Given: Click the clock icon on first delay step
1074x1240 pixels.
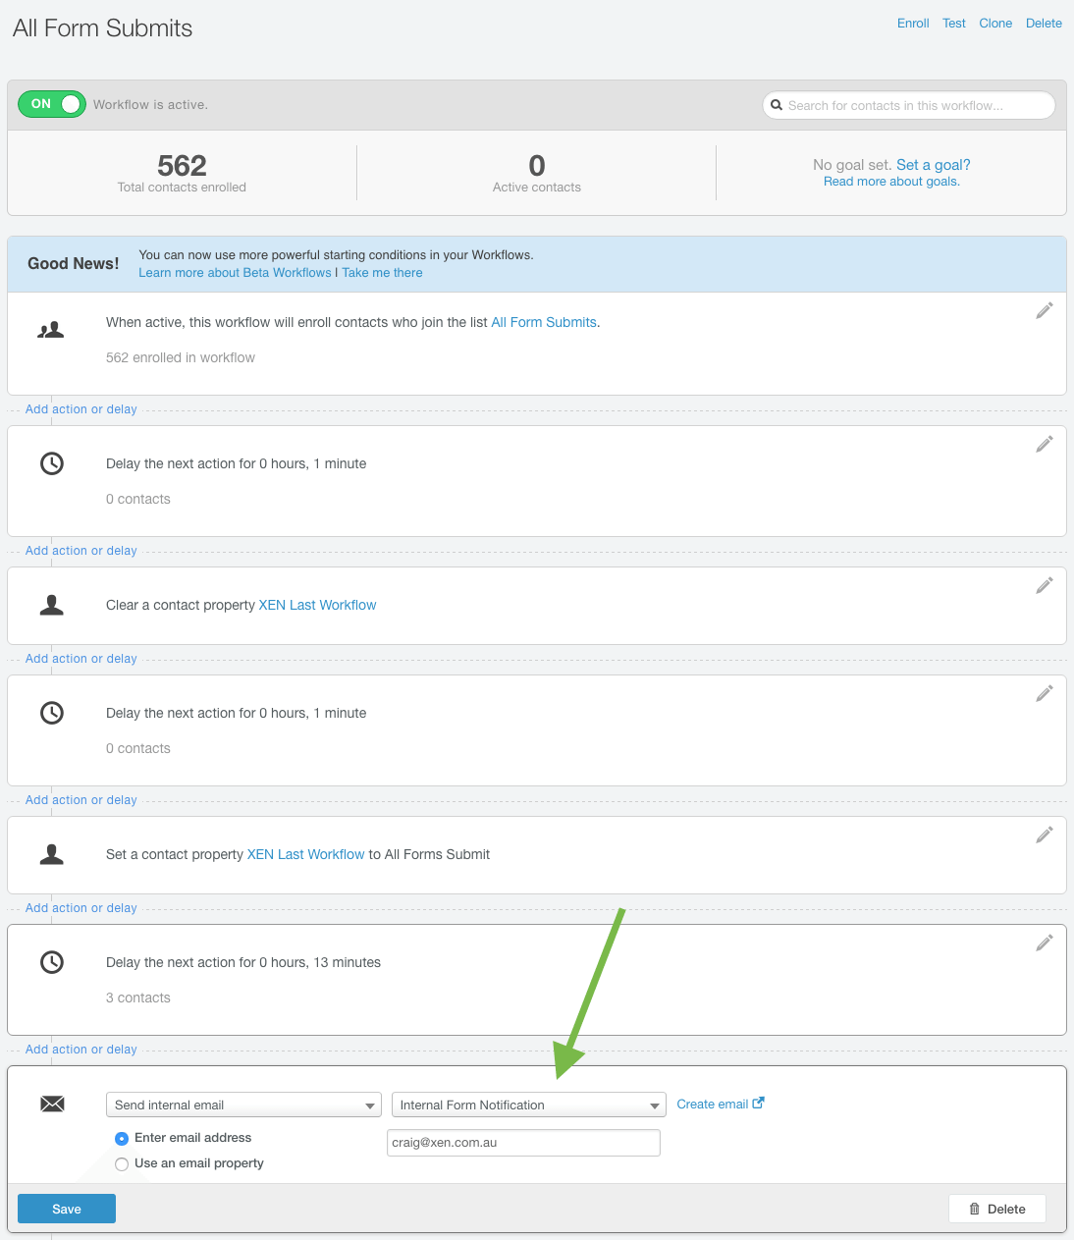Looking at the screenshot, I should tap(52, 463).
